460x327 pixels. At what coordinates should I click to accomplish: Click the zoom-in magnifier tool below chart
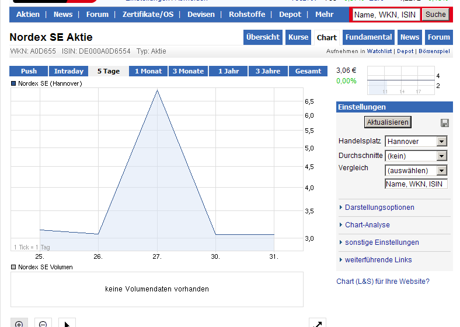coord(19,323)
